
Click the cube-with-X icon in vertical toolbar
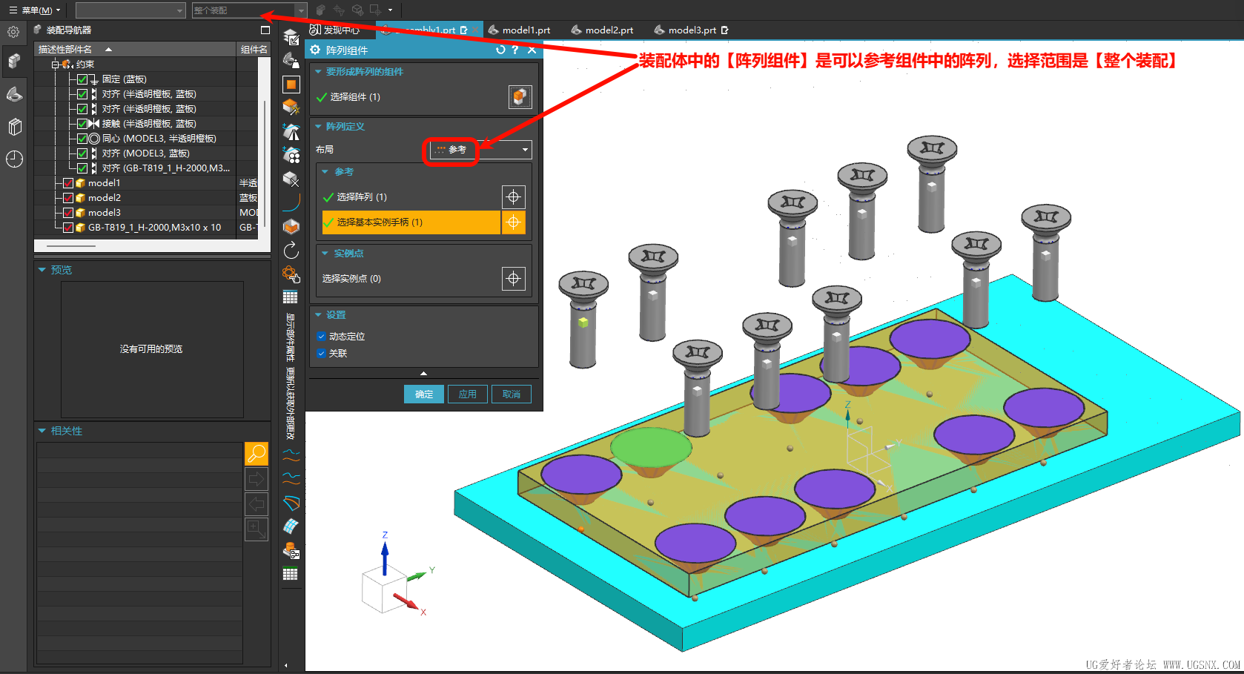[291, 179]
